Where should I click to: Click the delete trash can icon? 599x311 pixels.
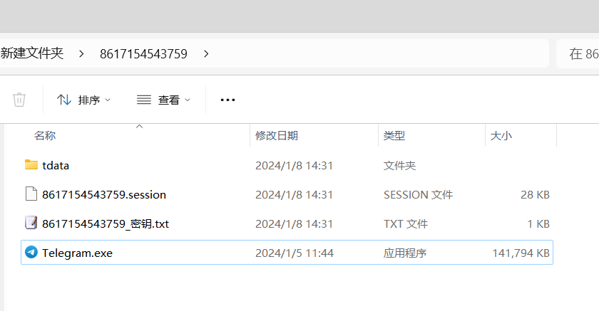(19, 100)
